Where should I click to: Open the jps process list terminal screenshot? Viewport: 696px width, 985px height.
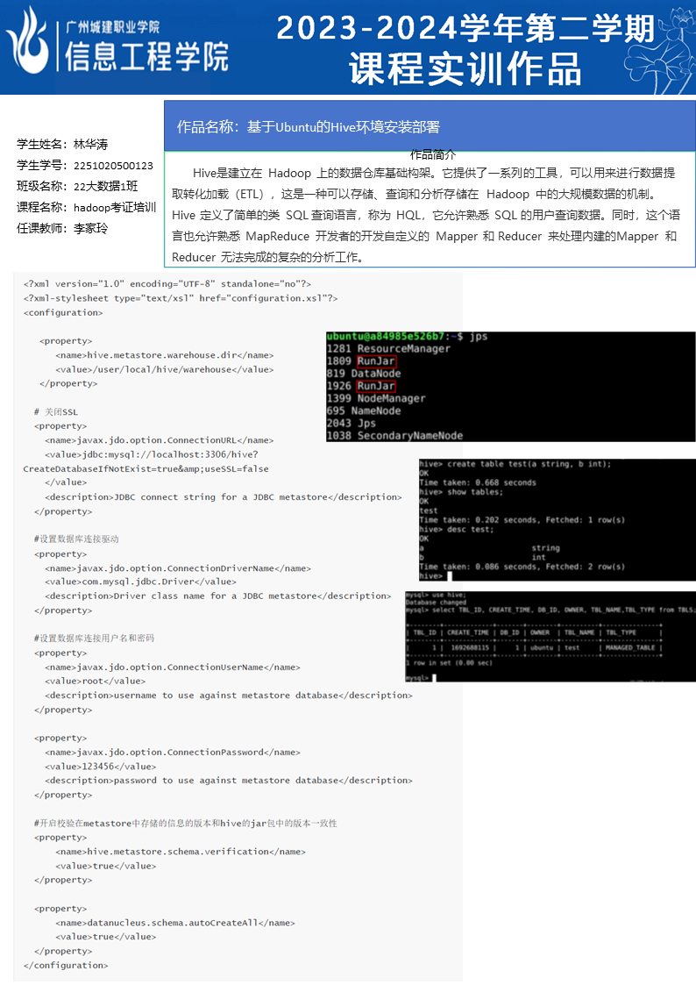coord(510,387)
